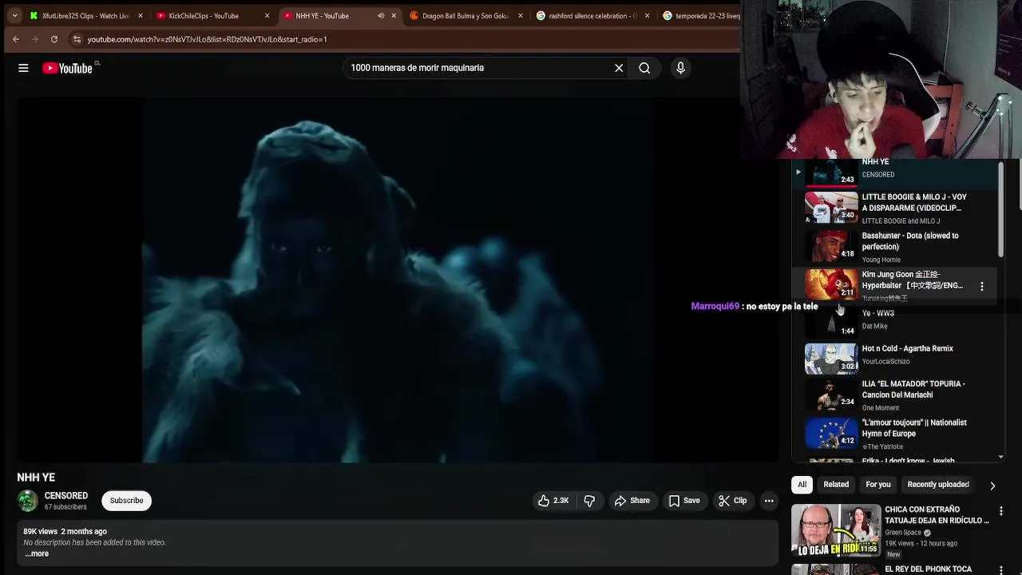Viewport: 1022px width, 575px height.
Task: Click the video player area
Action: [x=398, y=280]
